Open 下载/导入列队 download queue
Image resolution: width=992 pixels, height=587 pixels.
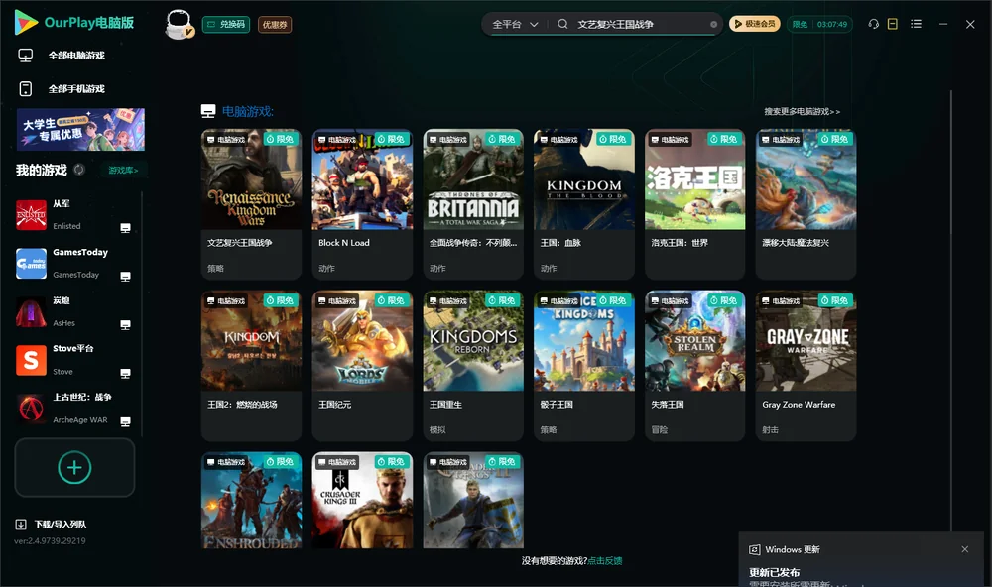[61, 525]
